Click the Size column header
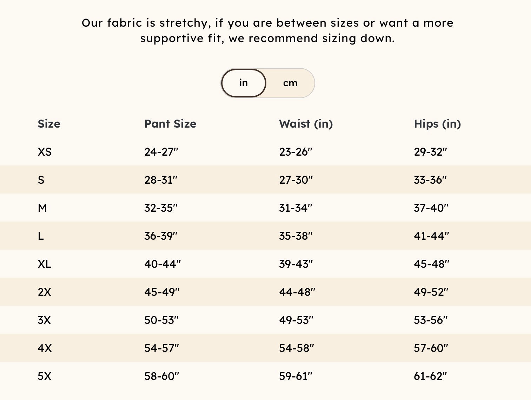This screenshot has height=400, width=531. [49, 124]
